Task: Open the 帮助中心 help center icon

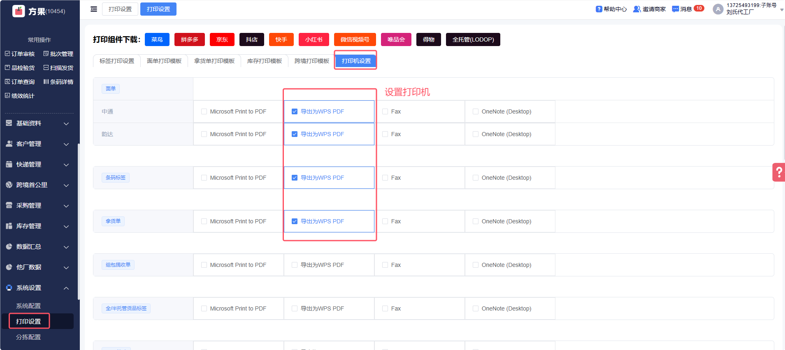Action: 599,9
